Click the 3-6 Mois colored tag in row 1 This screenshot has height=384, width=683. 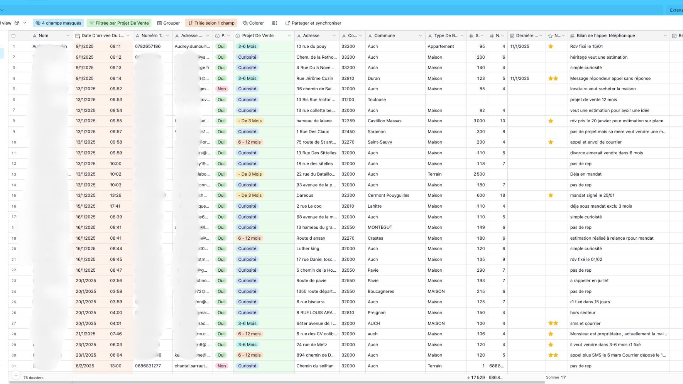click(x=247, y=46)
